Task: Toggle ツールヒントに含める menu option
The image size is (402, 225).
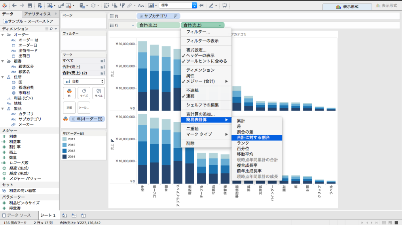Action: (206, 61)
